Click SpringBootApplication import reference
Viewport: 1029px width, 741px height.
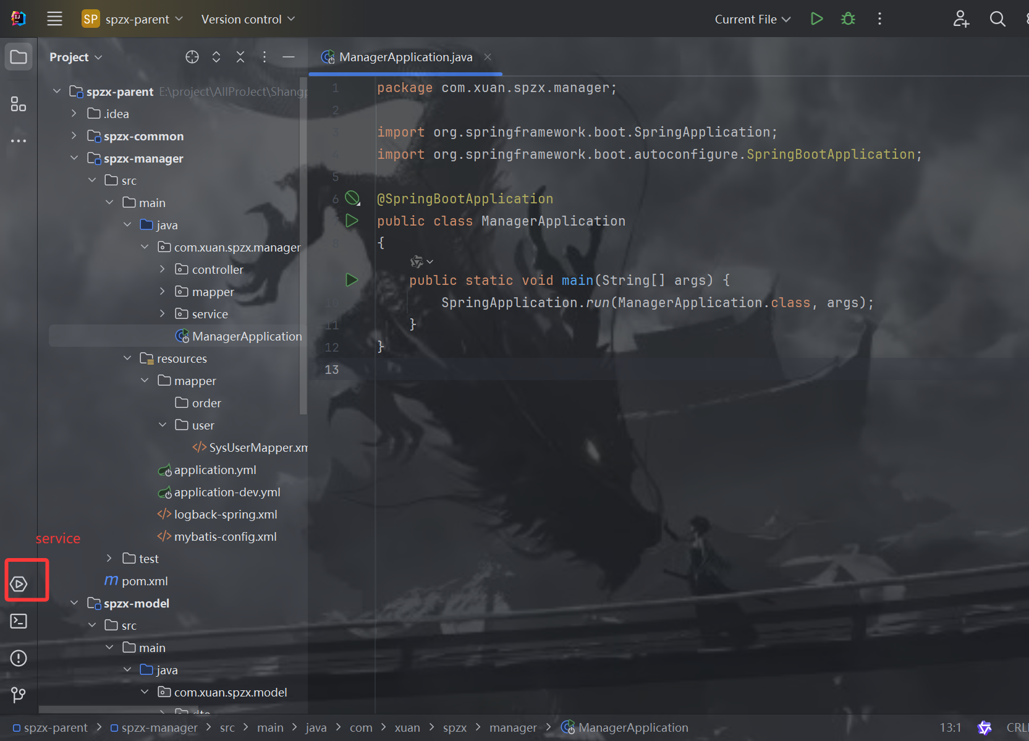pos(831,155)
